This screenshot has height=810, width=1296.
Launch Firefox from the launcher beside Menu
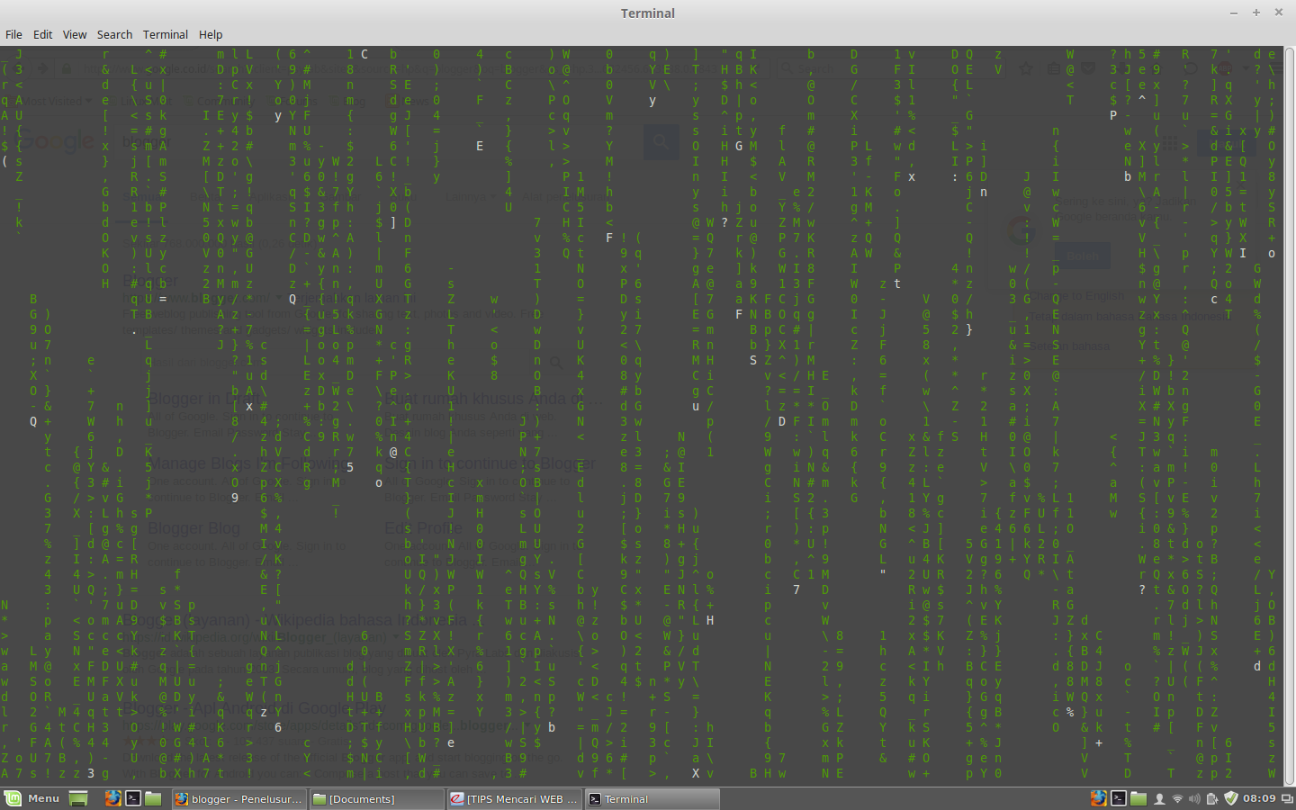click(x=112, y=798)
